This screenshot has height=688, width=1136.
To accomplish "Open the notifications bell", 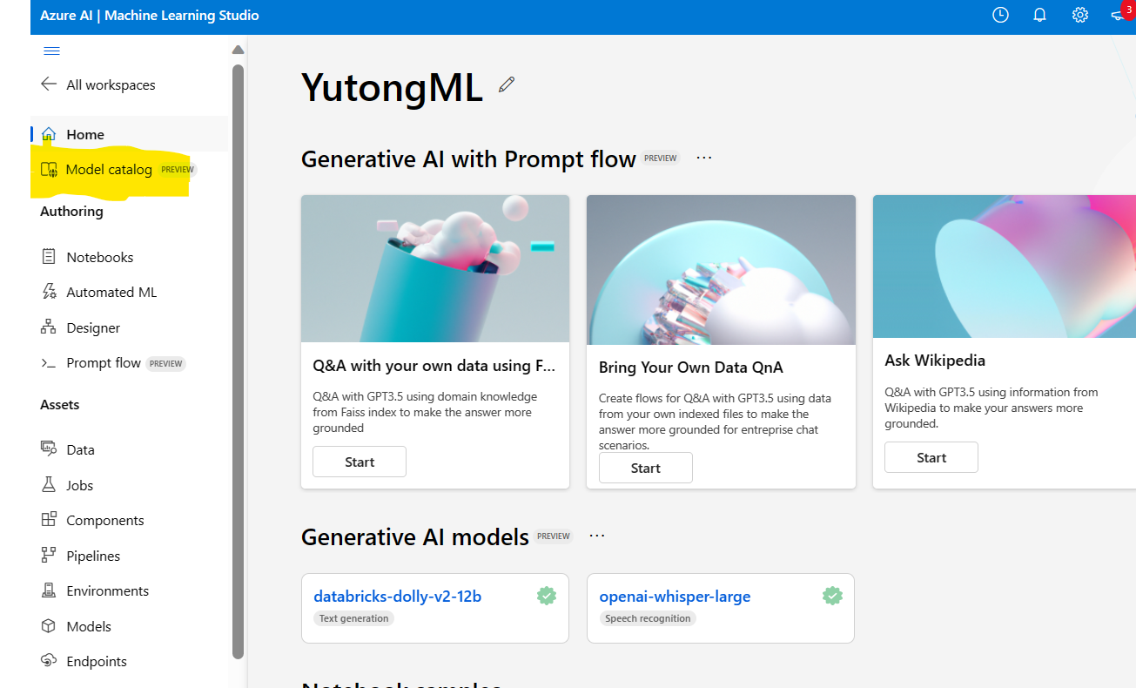I will tap(1039, 15).
